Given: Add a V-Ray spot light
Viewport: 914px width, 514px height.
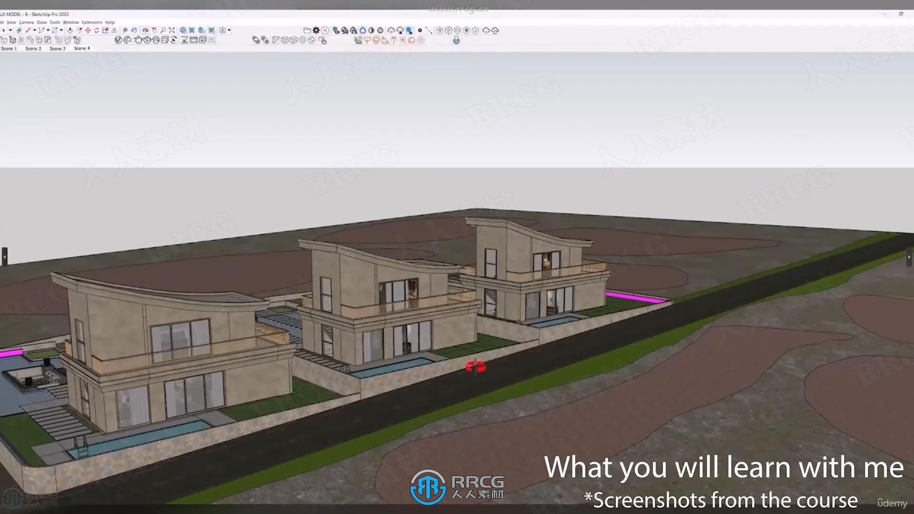Looking at the screenshot, I should point(385,40).
